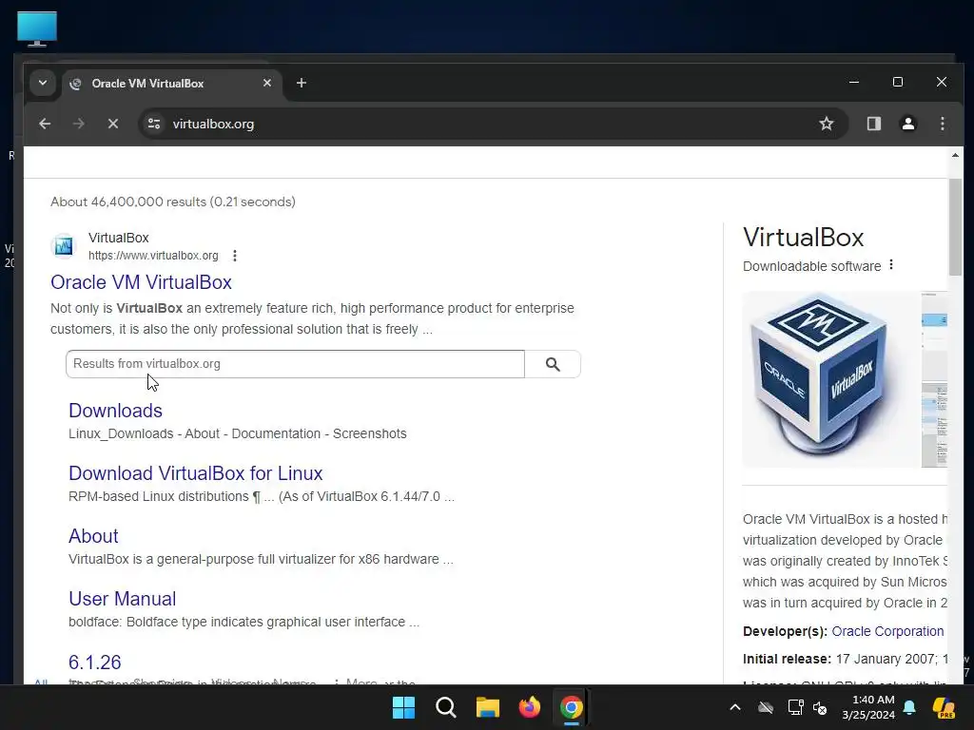Screen dimensions: 974x730
Task: Click the Results from virtualbox.org search field
Action: pyautogui.click(x=295, y=364)
